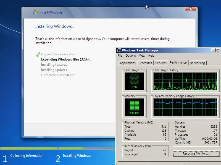Click the Physical Memory Usage History graph
Screen dimensions: 221x165
click(x=185, y=107)
